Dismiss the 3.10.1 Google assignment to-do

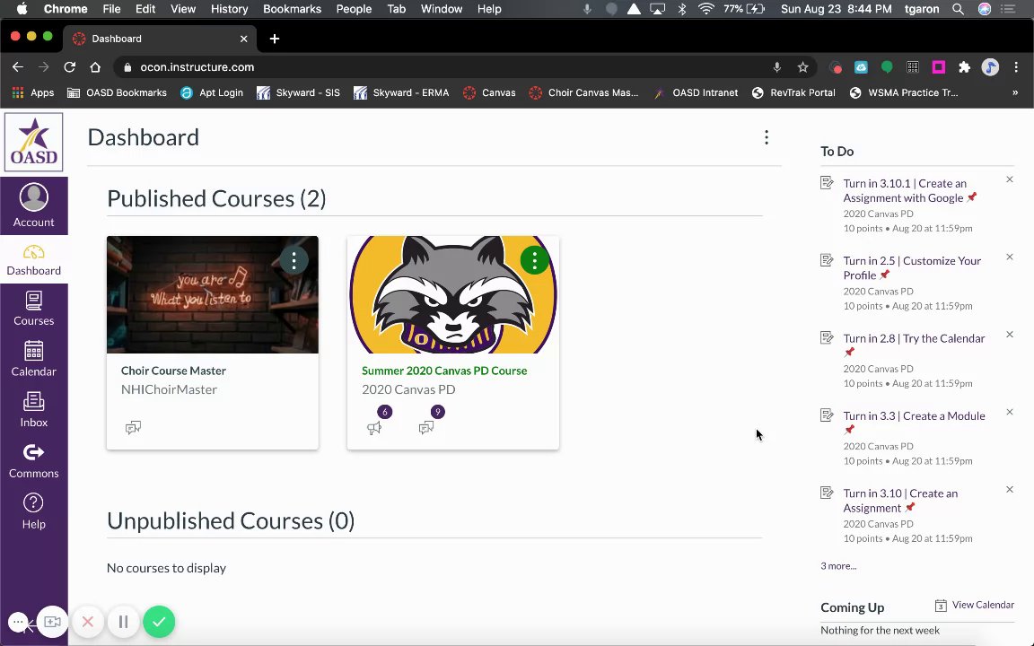1010,179
